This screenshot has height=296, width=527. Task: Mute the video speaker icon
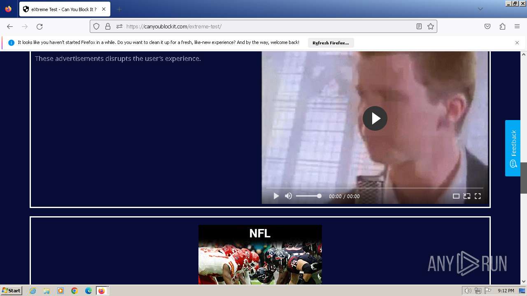pyautogui.click(x=289, y=196)
